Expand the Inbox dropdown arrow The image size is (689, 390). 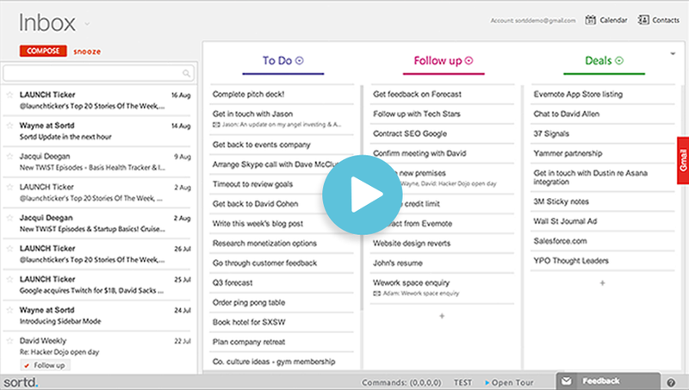pyautogui.click(x=88, y=24)
